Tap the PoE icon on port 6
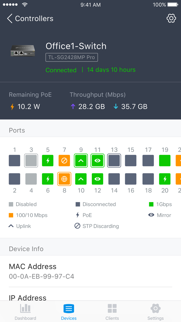 pos(48,179)
